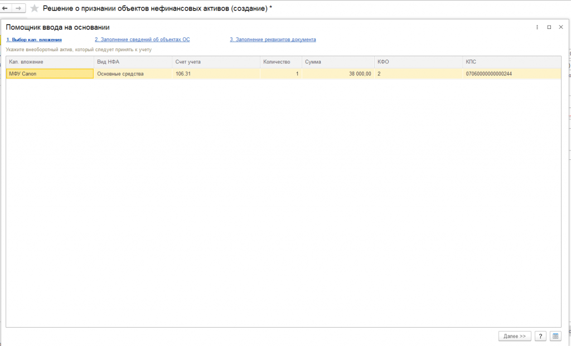Viewport: 571px width, 346px height.
Task: Go back with the left arrow button
Action: tap(5, 8)
